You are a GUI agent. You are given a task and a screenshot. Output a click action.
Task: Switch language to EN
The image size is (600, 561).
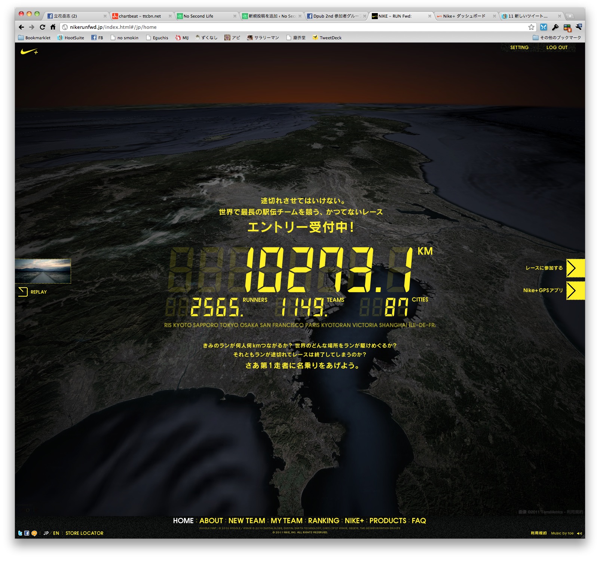[56, 533]
